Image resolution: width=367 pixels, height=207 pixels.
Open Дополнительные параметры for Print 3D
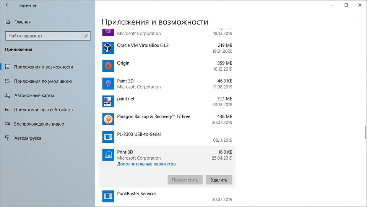(x=147, y=164)
